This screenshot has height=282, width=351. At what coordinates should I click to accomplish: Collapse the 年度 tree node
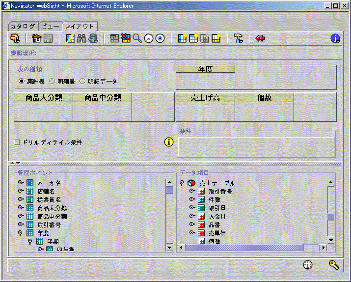pos(21,233)
